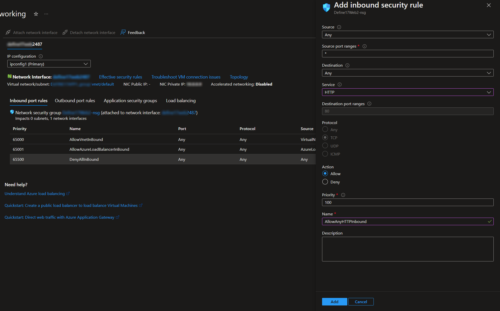Open Quickstart Application Gateway link

coord(59,217)
